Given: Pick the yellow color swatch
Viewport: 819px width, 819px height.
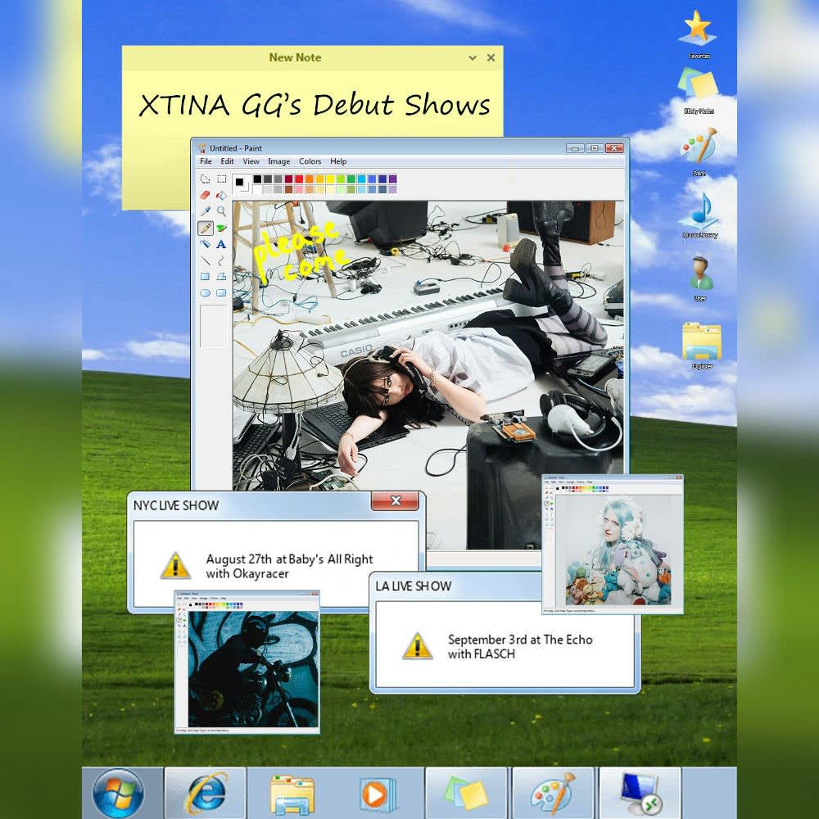Looking at the screenshot, I should 330,179.
